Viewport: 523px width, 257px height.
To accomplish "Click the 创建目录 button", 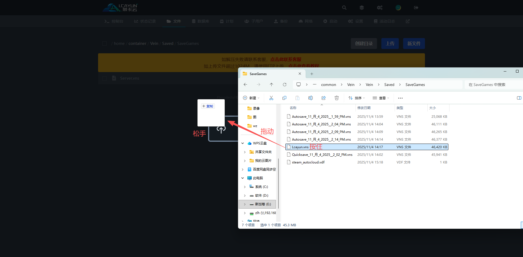I will [364, 44].
